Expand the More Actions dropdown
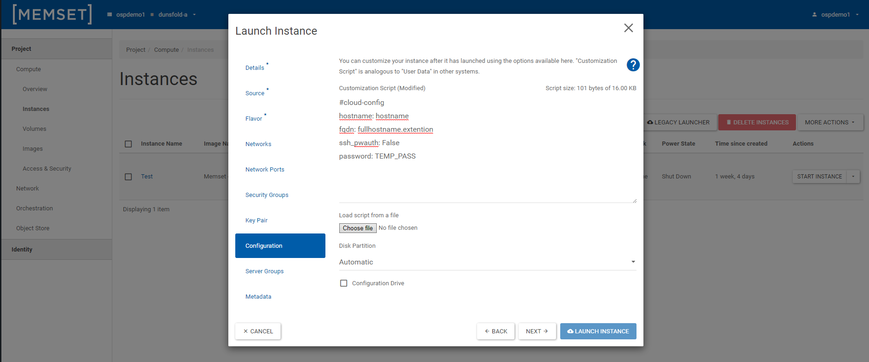 830,123
